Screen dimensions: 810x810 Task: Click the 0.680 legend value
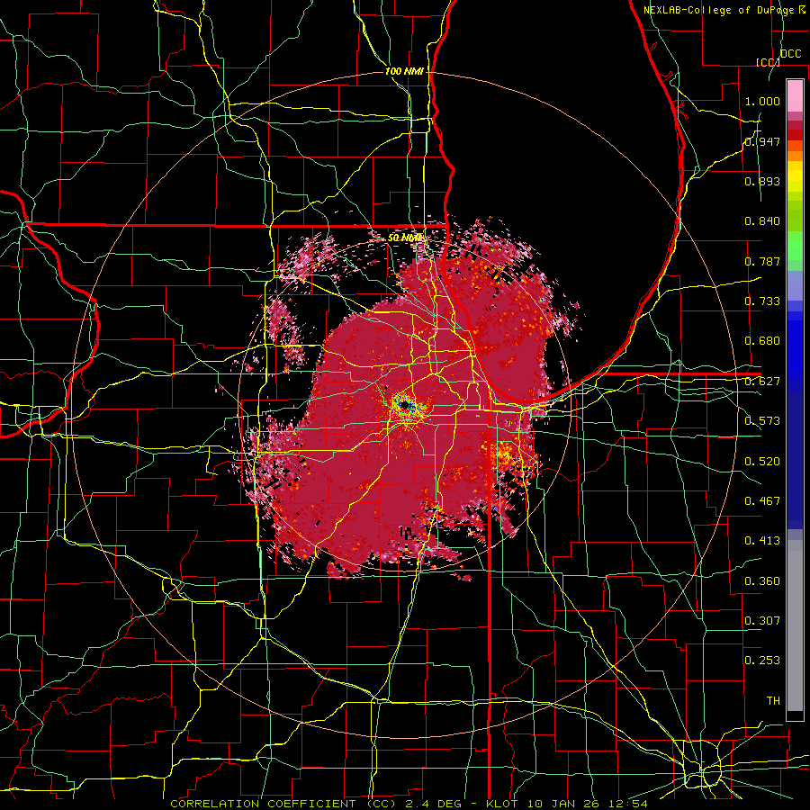pyautogui.click(x=762, y=341)
